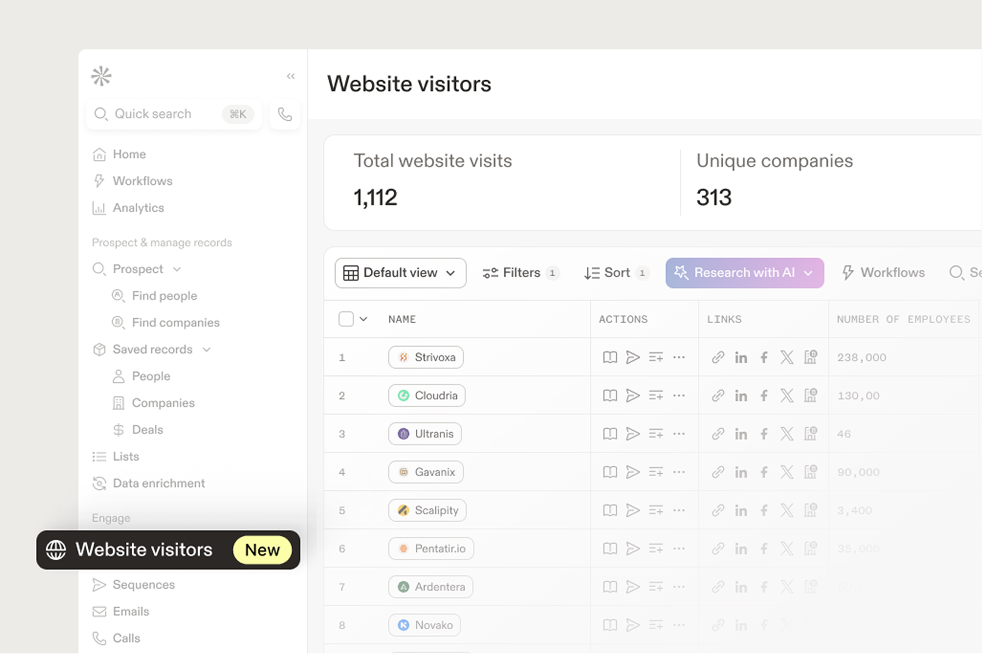The height and width of the screenshot is (654, 982).
Task: Click the Quick search input field
Action: [162, 114]
